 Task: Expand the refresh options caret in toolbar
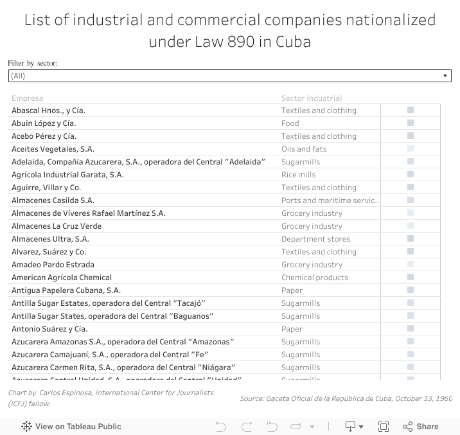(313, 427)
